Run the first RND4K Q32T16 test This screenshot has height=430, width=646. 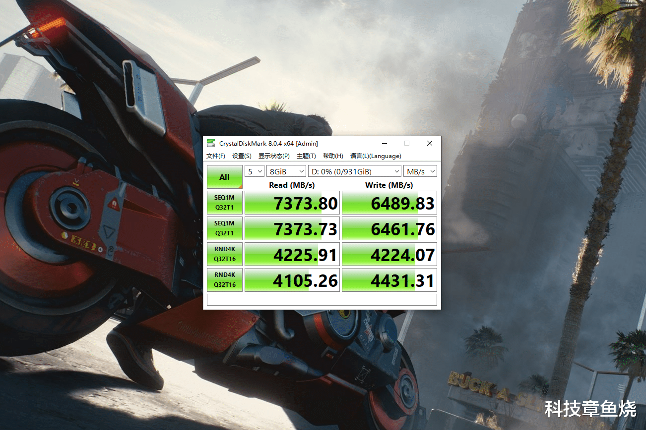coord(224,254)
